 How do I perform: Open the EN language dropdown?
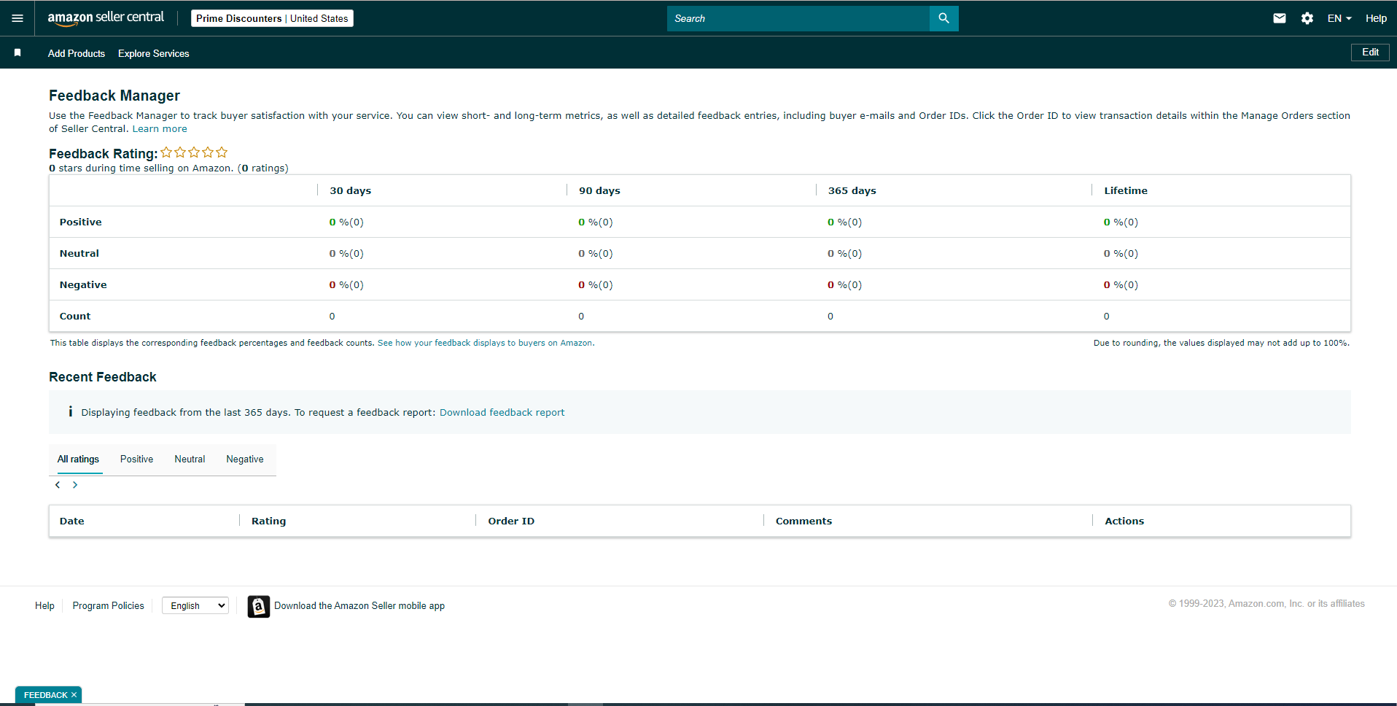(x=1339, y=18)
